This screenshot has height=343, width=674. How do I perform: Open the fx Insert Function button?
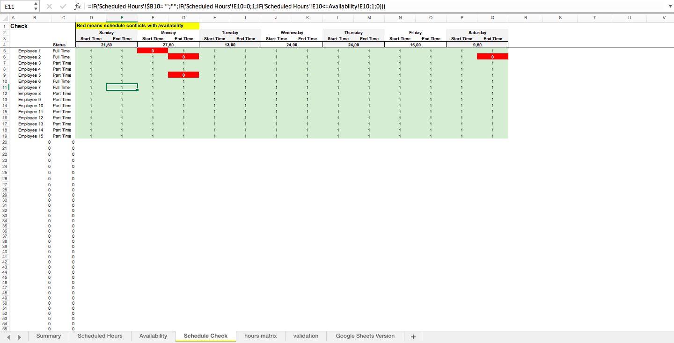[78, 7]
